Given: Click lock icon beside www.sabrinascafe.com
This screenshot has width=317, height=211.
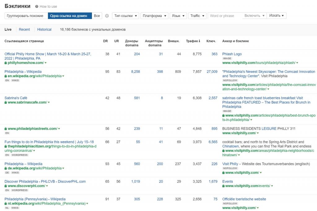Looking at the screenshot, I should coord(6,102).
